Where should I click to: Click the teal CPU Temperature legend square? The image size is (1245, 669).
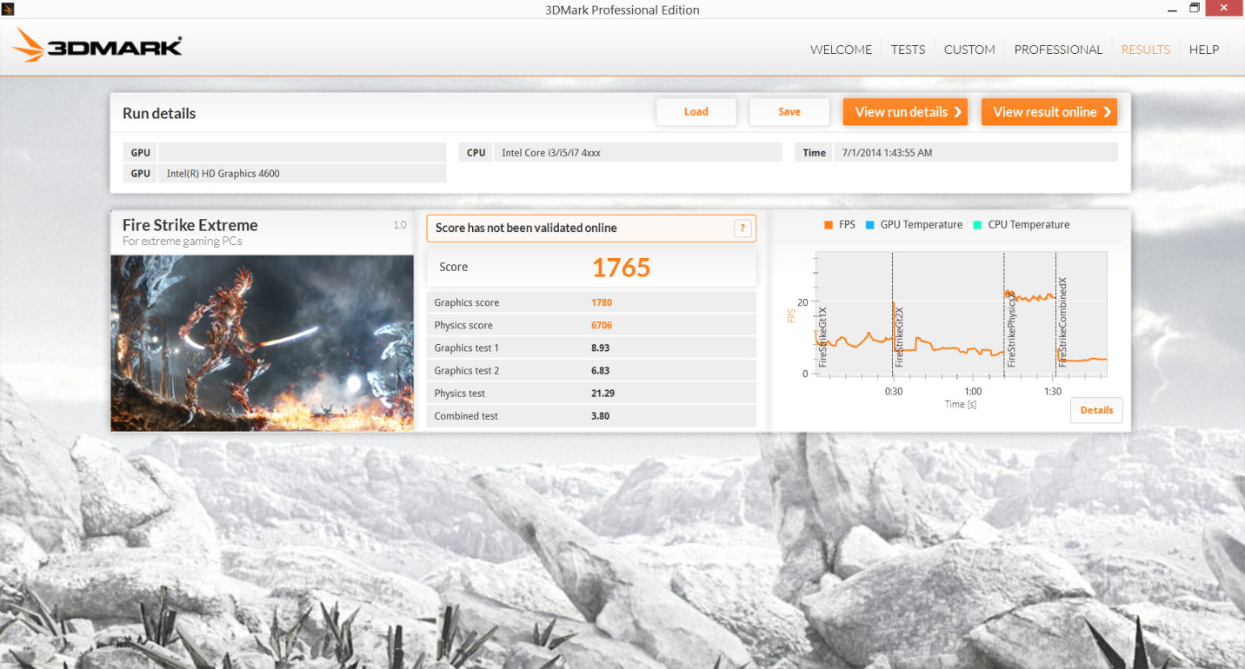978,225
